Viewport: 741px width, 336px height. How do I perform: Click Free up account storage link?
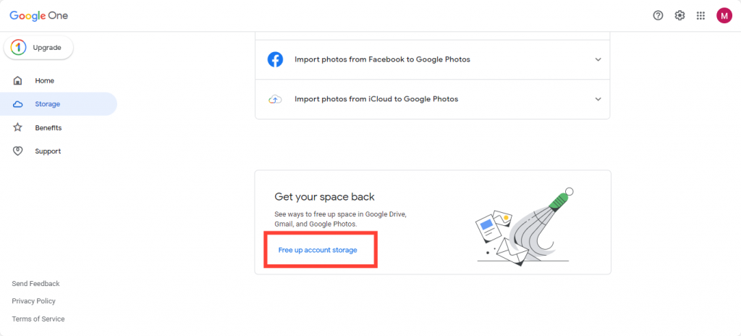pos(318,250)
